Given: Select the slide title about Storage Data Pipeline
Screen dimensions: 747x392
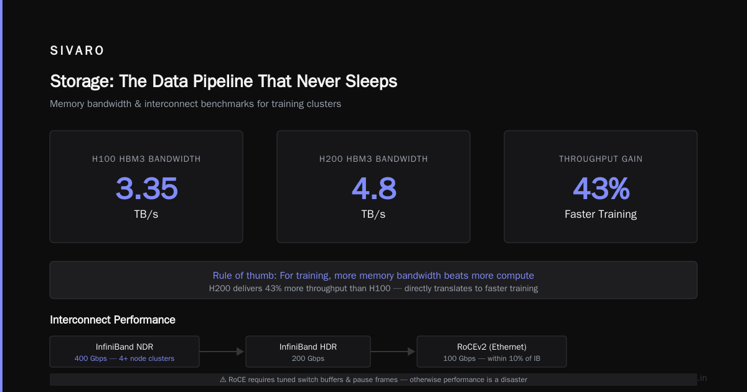Looking at the screenshot, I should click(x=223, y=82).
